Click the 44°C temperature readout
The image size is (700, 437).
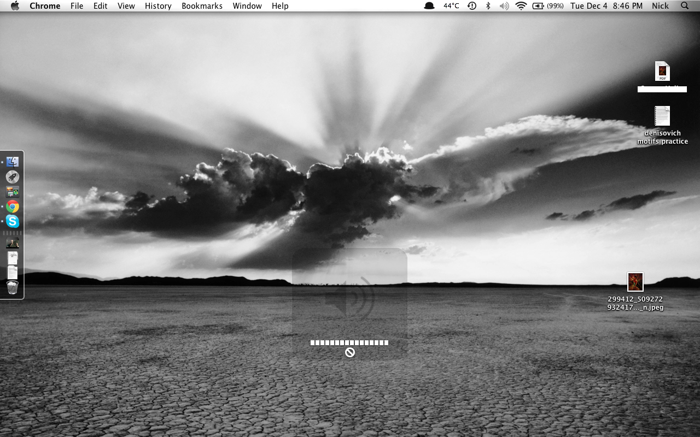(451, 6)
